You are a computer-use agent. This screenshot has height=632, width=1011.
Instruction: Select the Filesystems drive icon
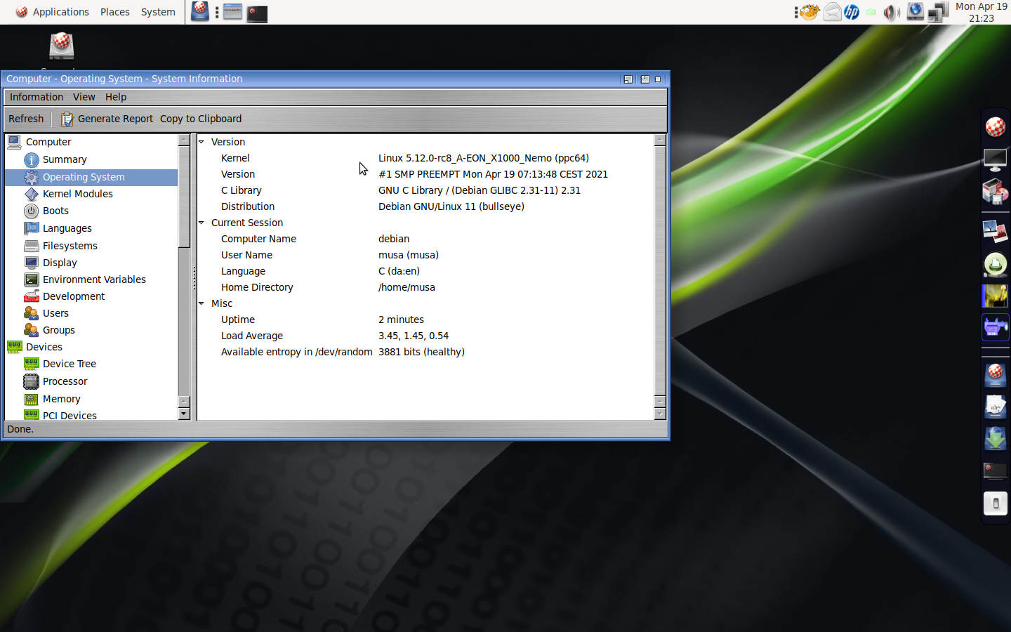31,246
